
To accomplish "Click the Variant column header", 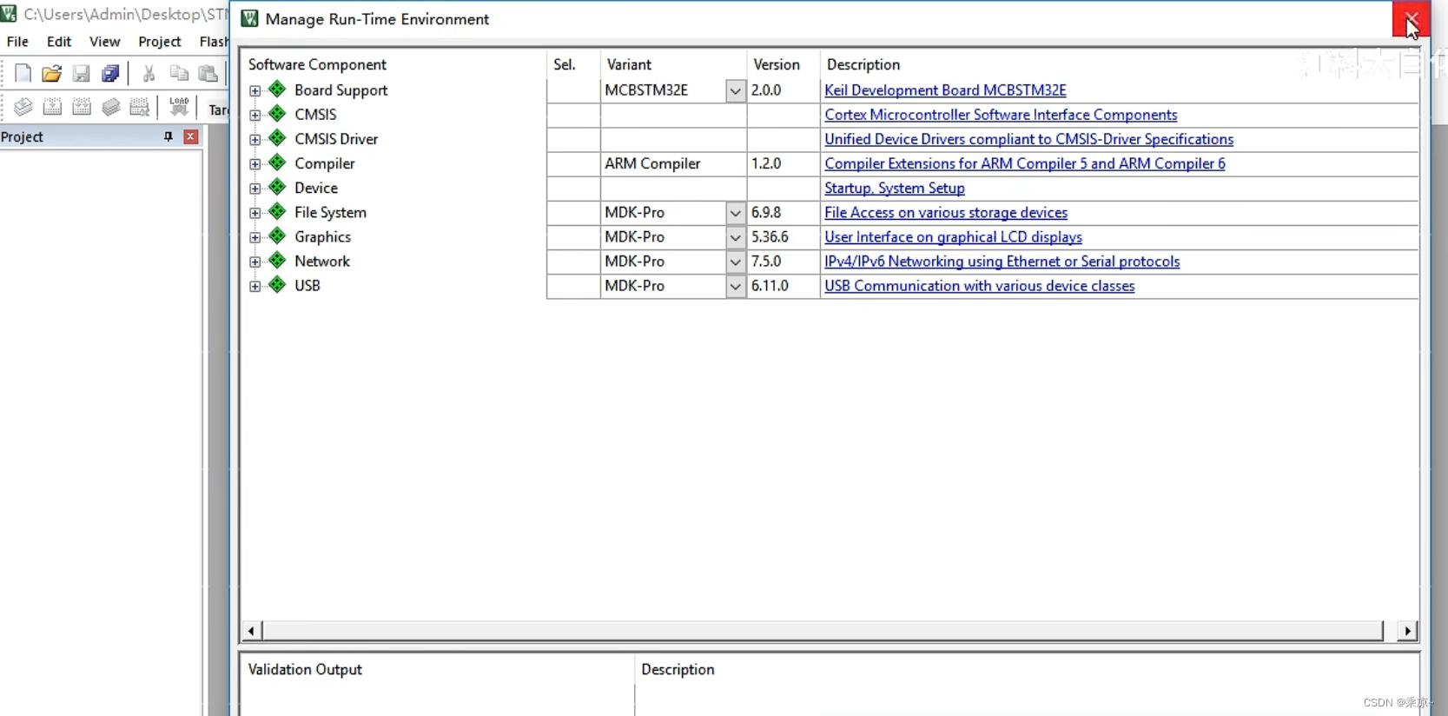I will click(629, 64).
